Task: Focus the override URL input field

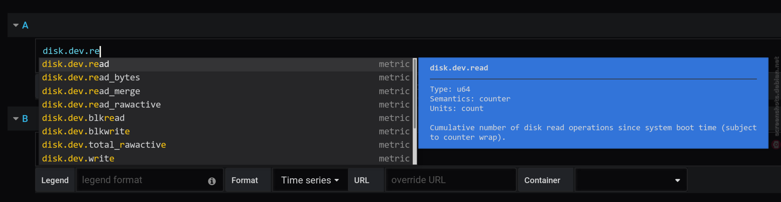Action: 451,180
